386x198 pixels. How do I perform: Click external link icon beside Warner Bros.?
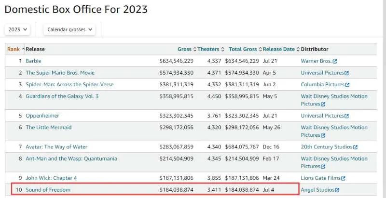click(x=335, y=61)
